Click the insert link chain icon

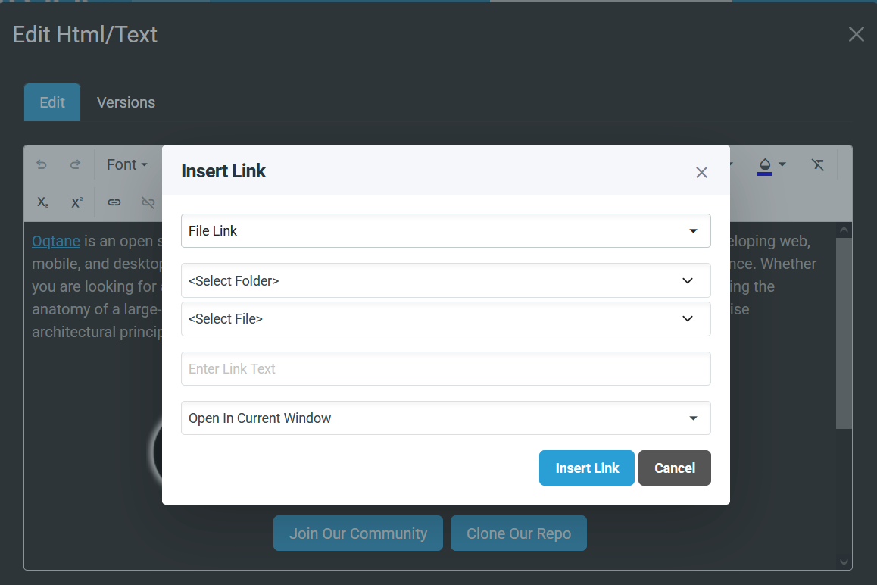pos(114,202)
